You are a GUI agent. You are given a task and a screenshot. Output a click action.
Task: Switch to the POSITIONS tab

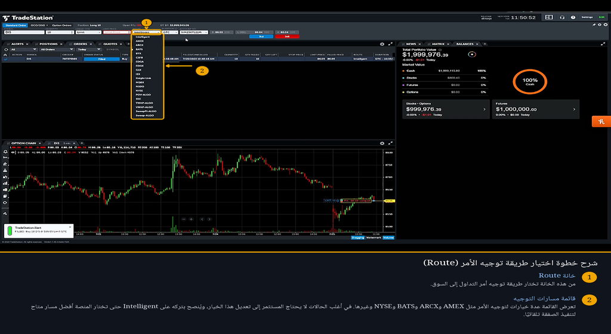pos(48,44)
